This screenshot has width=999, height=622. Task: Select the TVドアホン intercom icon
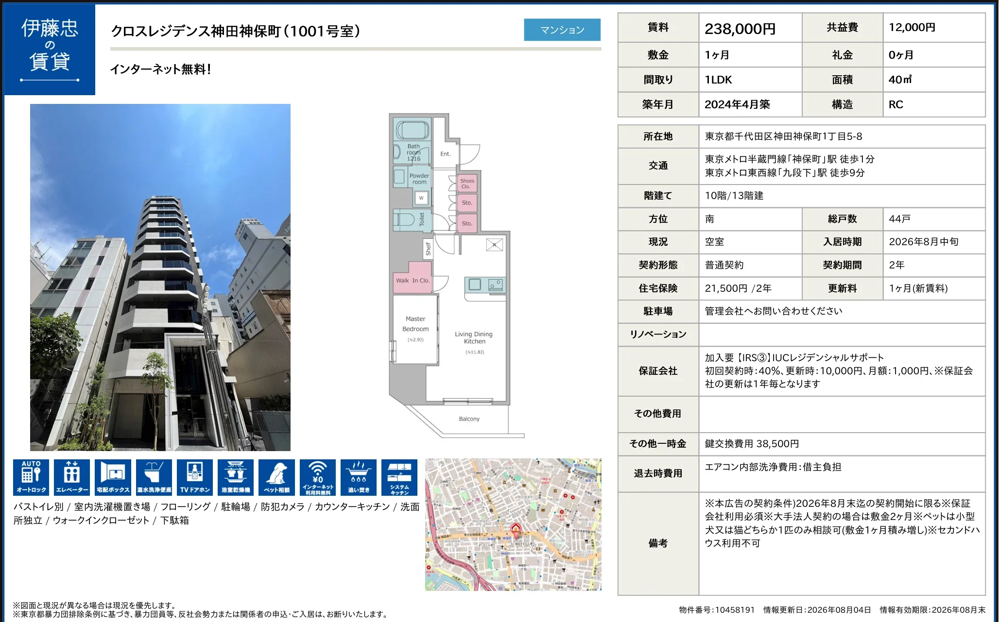[x=195, y=477]
